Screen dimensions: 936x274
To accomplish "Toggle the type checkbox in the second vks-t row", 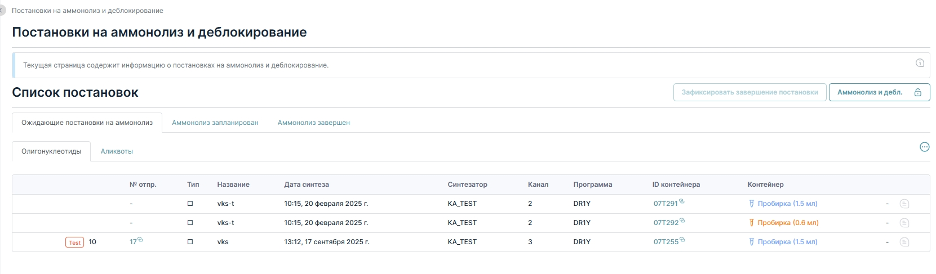I will pyautogui.click(x=190, y=223).
